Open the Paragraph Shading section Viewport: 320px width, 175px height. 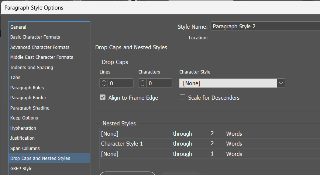[x=30, y=108]
